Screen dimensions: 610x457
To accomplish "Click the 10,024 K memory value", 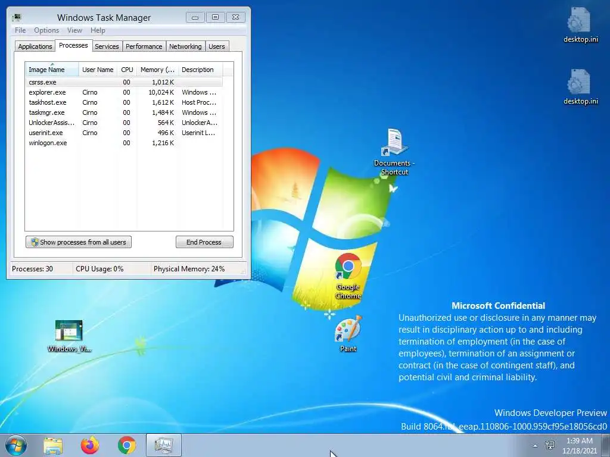I will click(x=161, y=92).
